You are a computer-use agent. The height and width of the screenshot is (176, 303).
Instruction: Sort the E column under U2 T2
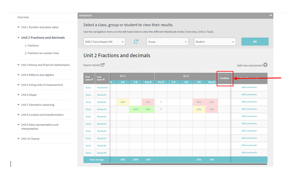click(173, 82)
